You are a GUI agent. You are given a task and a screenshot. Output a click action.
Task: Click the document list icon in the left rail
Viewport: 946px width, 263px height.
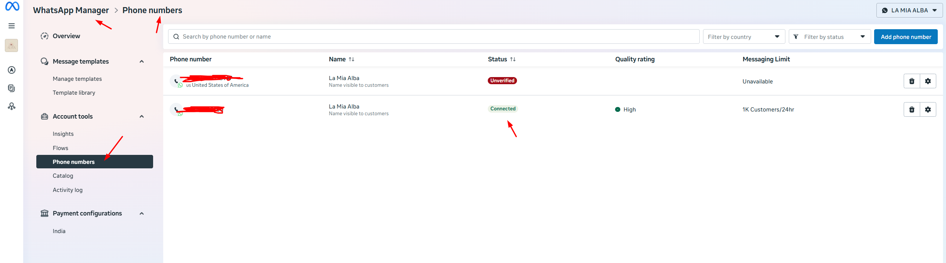[12, 88]
